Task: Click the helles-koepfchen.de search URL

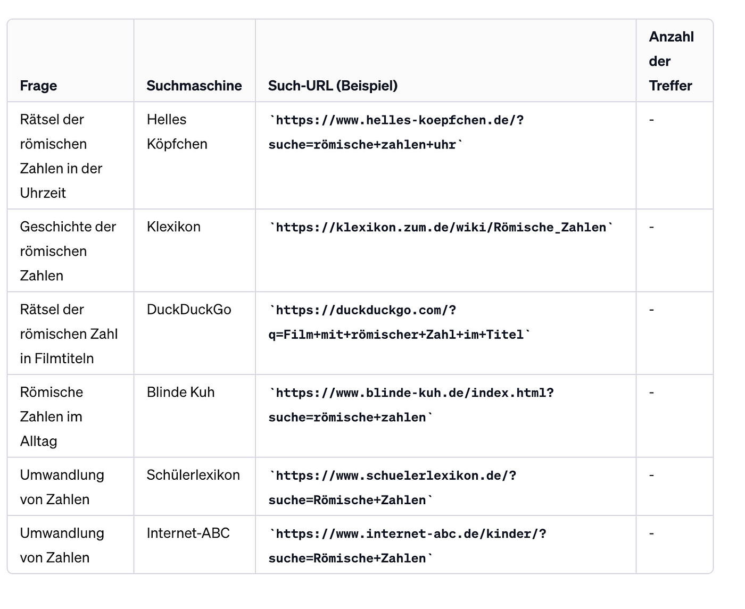Action: click(396, 132)
